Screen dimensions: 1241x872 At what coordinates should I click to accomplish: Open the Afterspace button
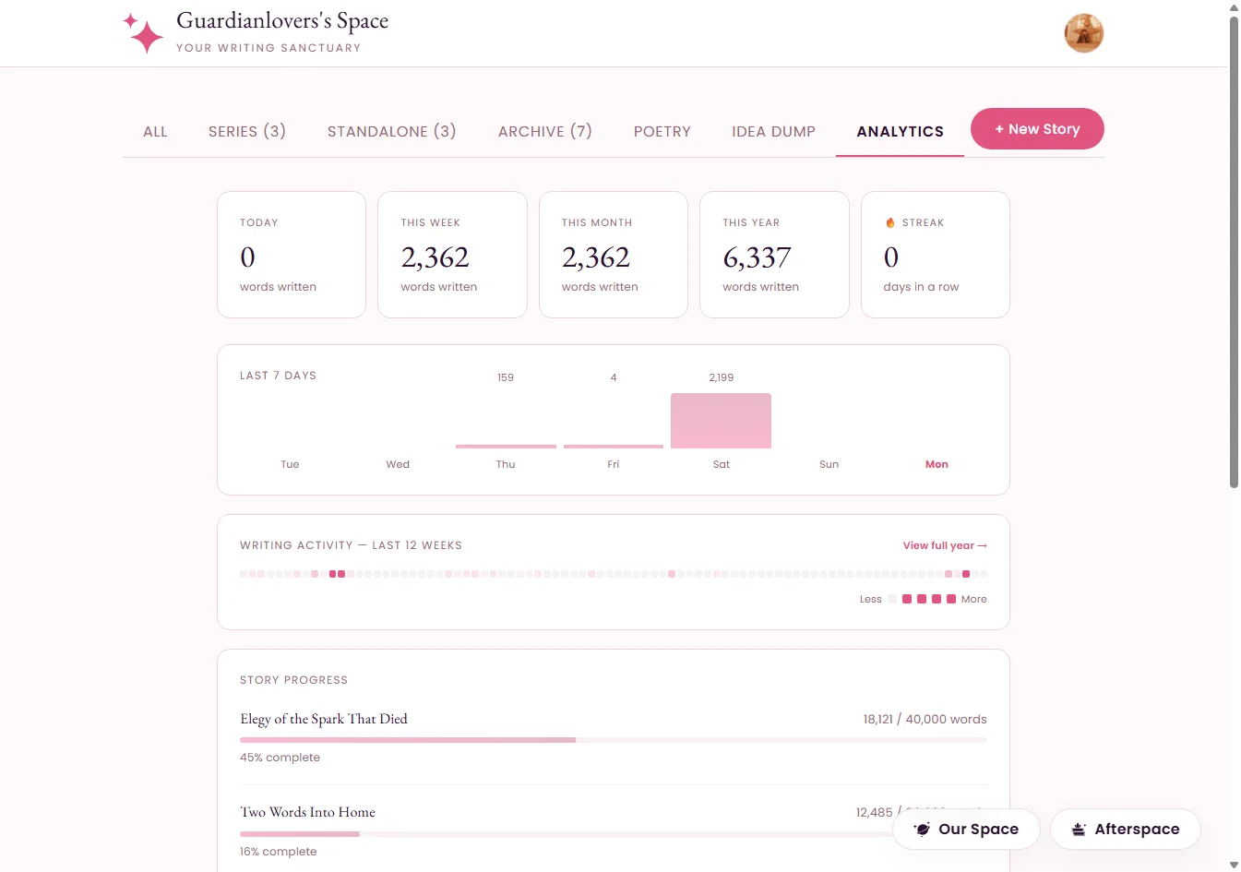(x=1126, y=829)
